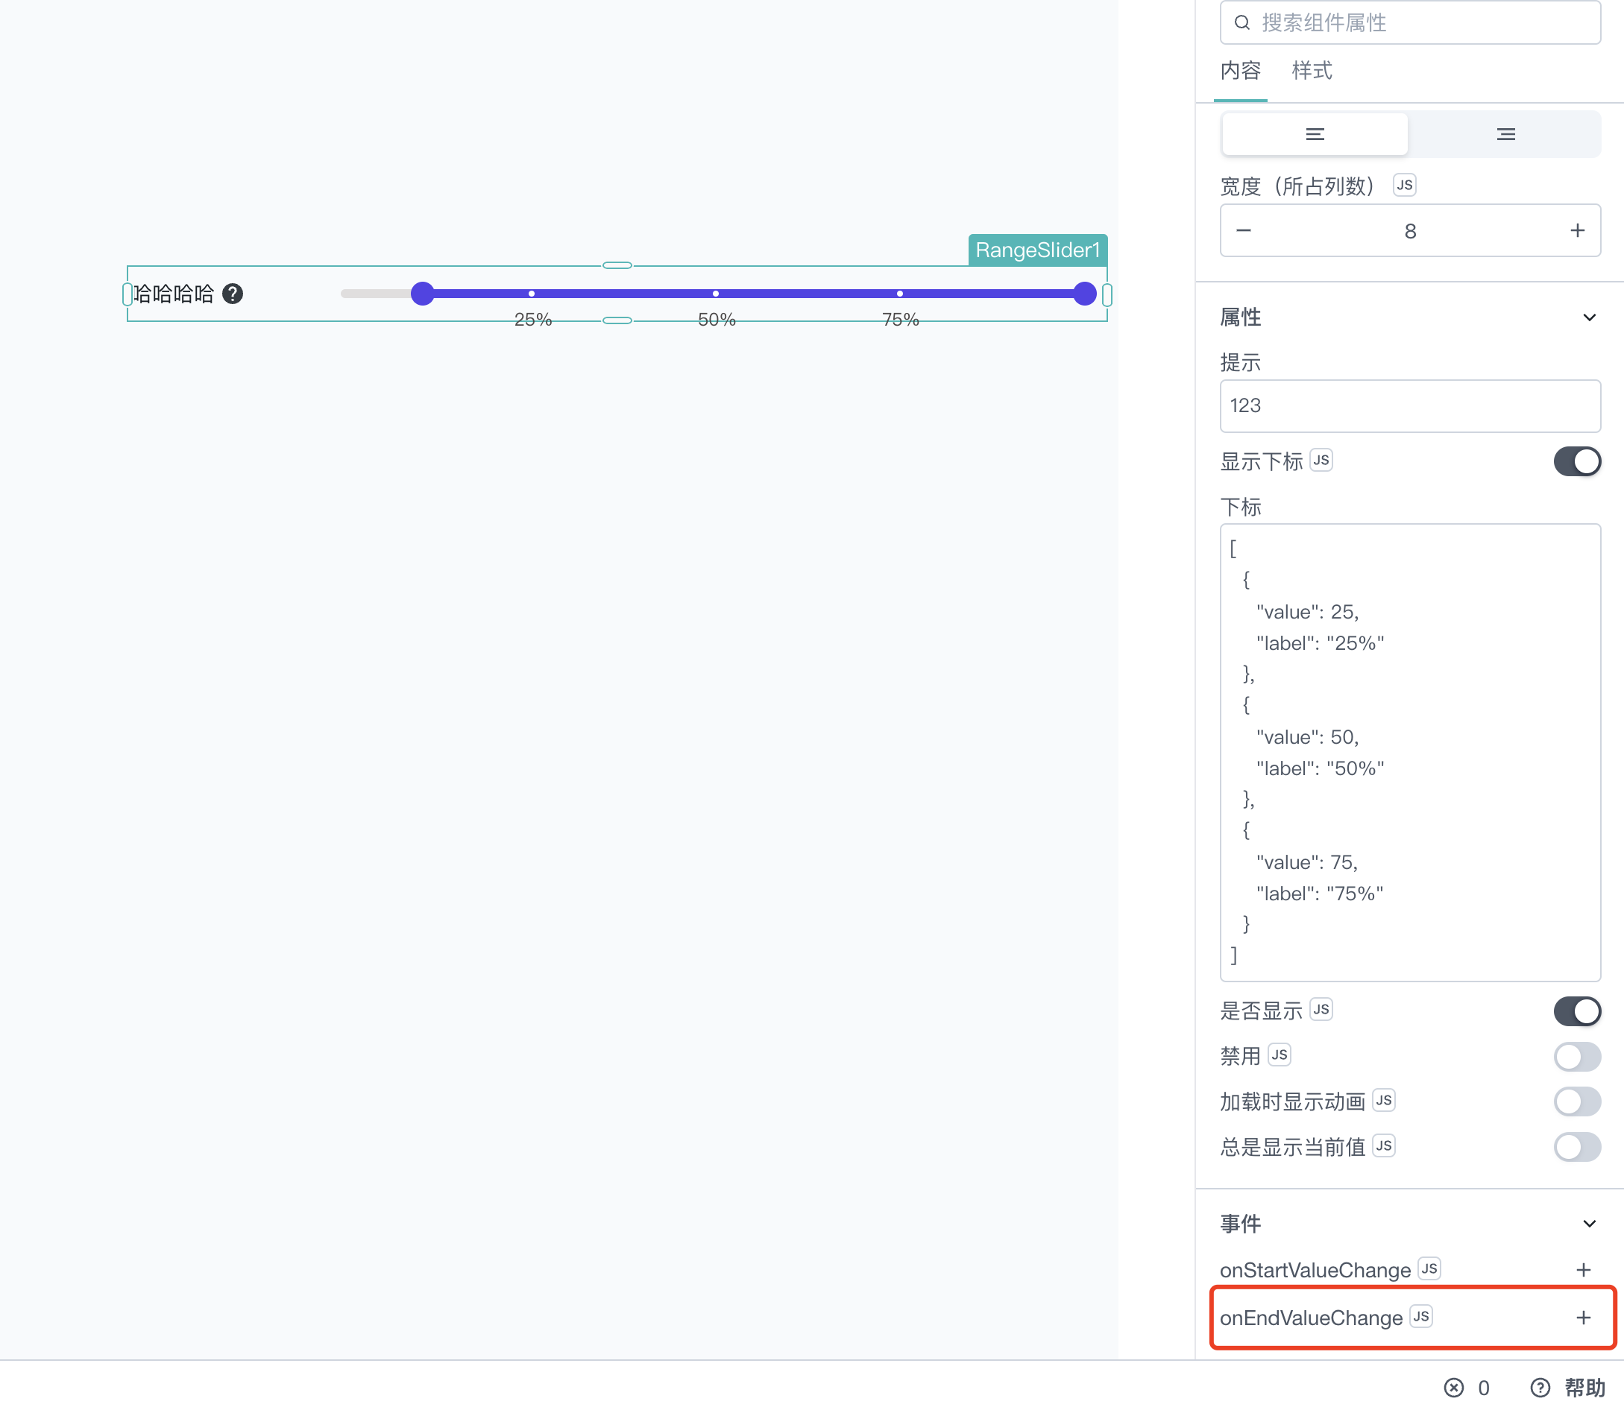
Task: Edit the 提示 input containing 123
Action: (x=1410, y=406)
